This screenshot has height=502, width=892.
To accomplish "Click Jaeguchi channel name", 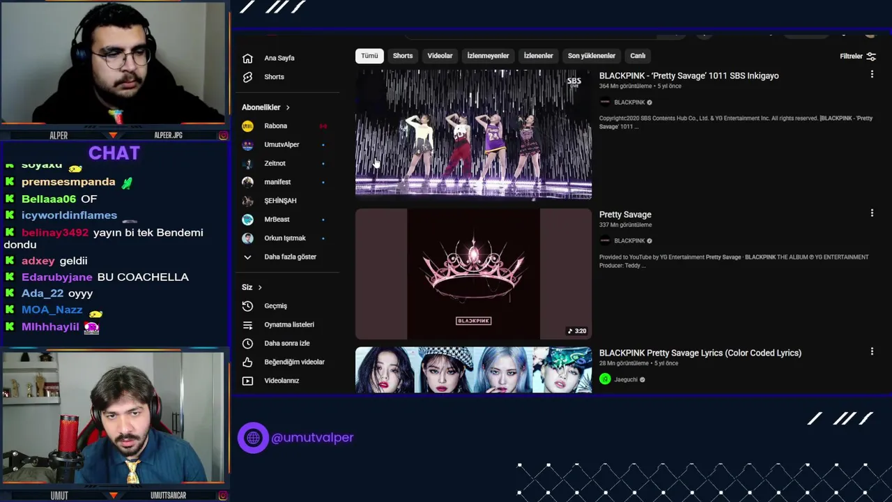I will pyautogui.click(x=626, y=379).
